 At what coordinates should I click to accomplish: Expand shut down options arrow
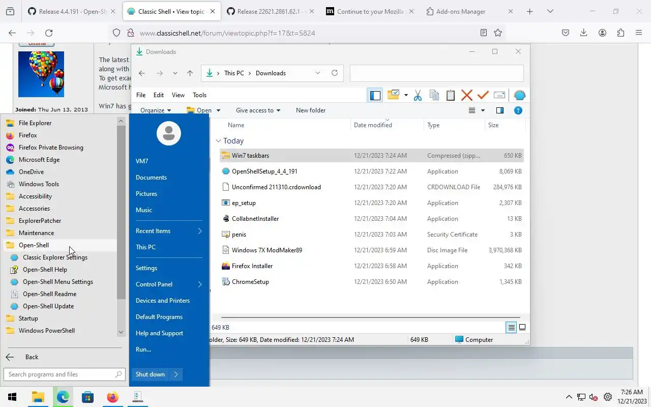tap(176, 374)
